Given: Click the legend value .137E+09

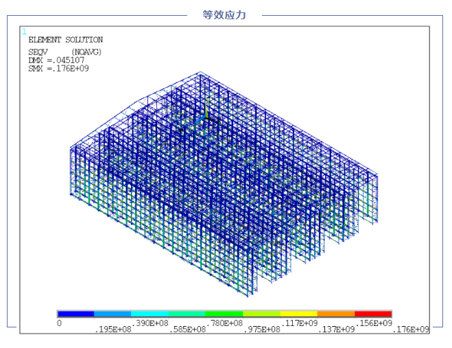Looking at the screenshot, I should [336, 329].
